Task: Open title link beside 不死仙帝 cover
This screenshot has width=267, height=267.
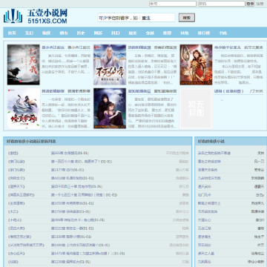Action: pos(139,47)
